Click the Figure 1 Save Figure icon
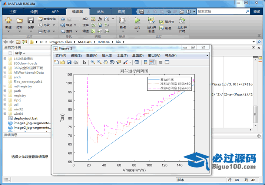 [69, 63]
